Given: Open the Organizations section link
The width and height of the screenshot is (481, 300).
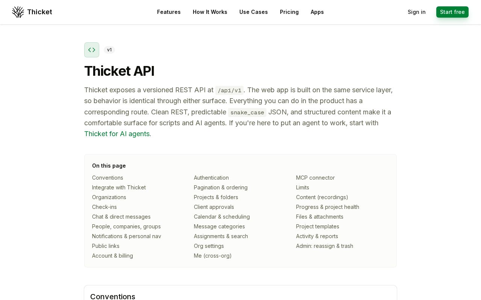Looking at the screenshot, I should 109,197.
